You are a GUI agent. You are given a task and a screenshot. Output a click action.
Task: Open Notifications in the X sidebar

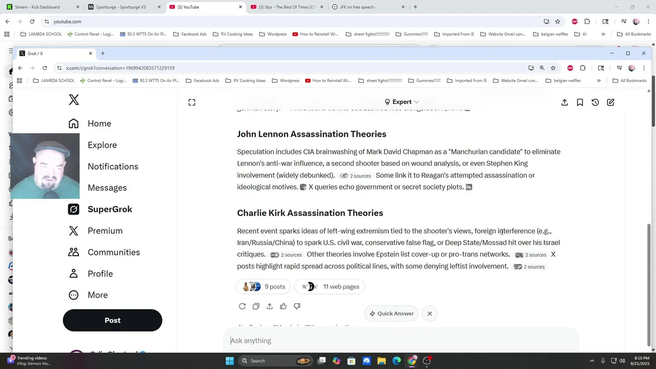coord(113,167)
